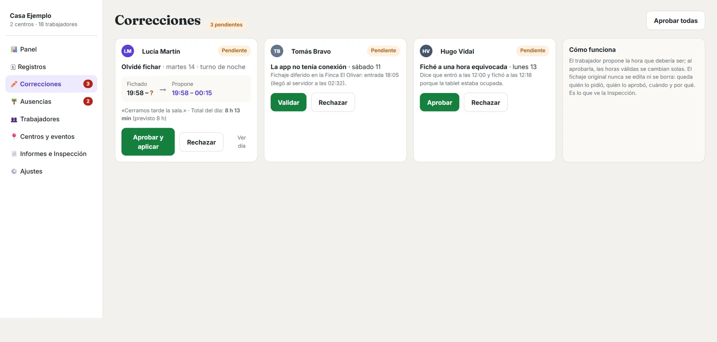Click the Pendiente tag on Hugo Vidal's card
Image resolution: width=717 pixels, height=342 pixels.
tap(532, 50)
